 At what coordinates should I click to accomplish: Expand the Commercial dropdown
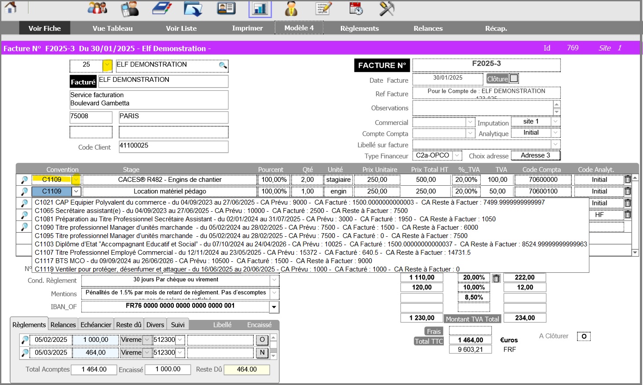470,122
